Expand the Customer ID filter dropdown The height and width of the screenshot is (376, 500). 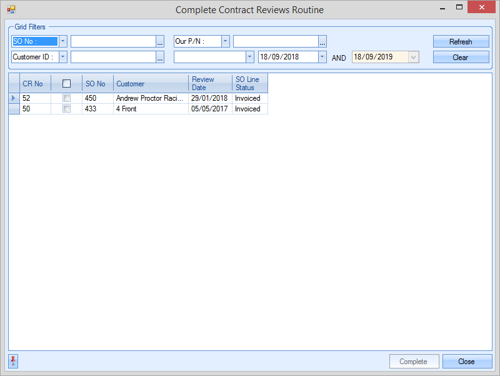pos(62,57)
